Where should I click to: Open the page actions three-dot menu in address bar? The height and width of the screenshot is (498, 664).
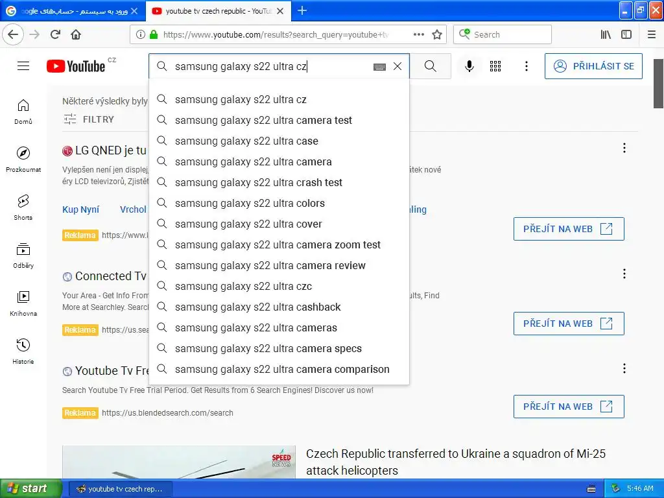(x=418, y=34)
